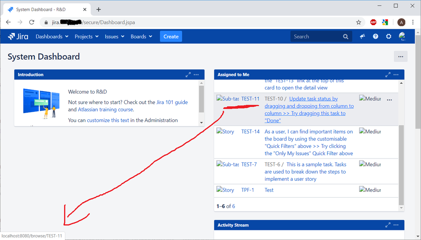Open the Chrome profile avatar
Viewport: 421px width, 240px height.
401,22
